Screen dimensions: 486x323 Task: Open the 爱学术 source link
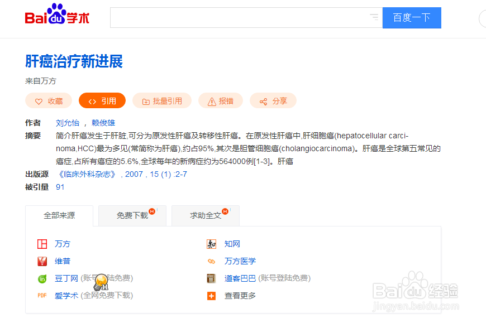(x=66, y=296)
